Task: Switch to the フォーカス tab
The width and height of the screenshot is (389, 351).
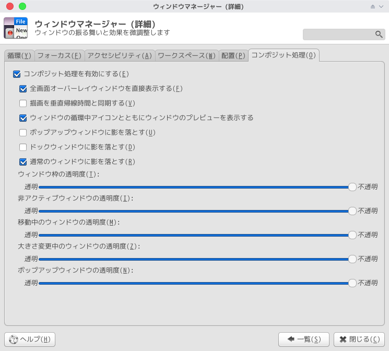Action: pyautogui.click(x=60, y=55)
